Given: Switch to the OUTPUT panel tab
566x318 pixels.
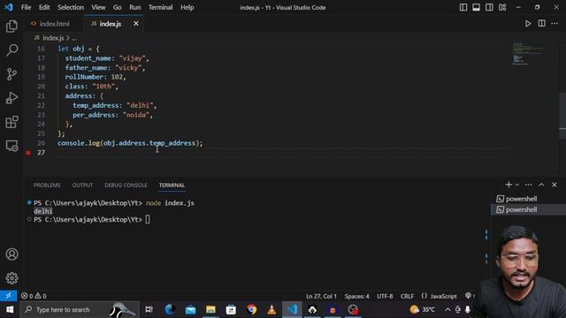Looking at the screenshot, I should (x=82, y=185).
